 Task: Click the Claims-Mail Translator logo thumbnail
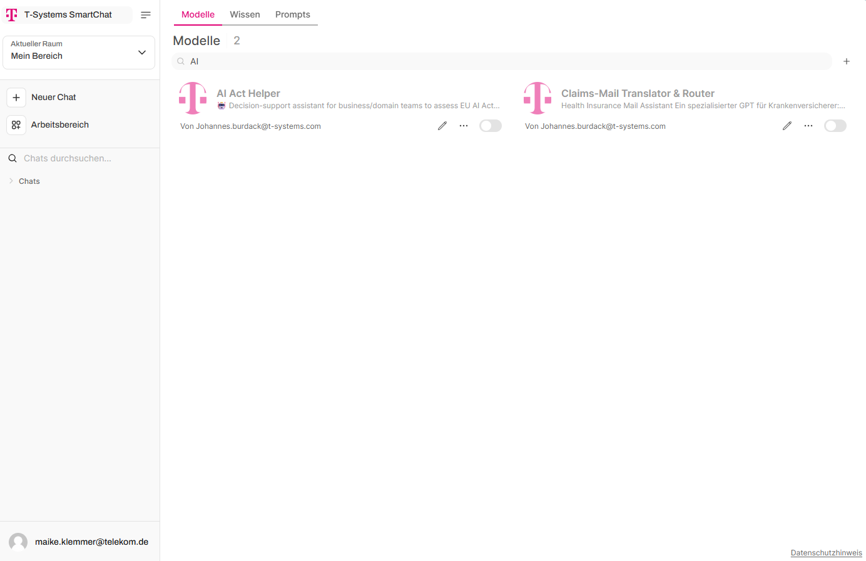(537, 98)
